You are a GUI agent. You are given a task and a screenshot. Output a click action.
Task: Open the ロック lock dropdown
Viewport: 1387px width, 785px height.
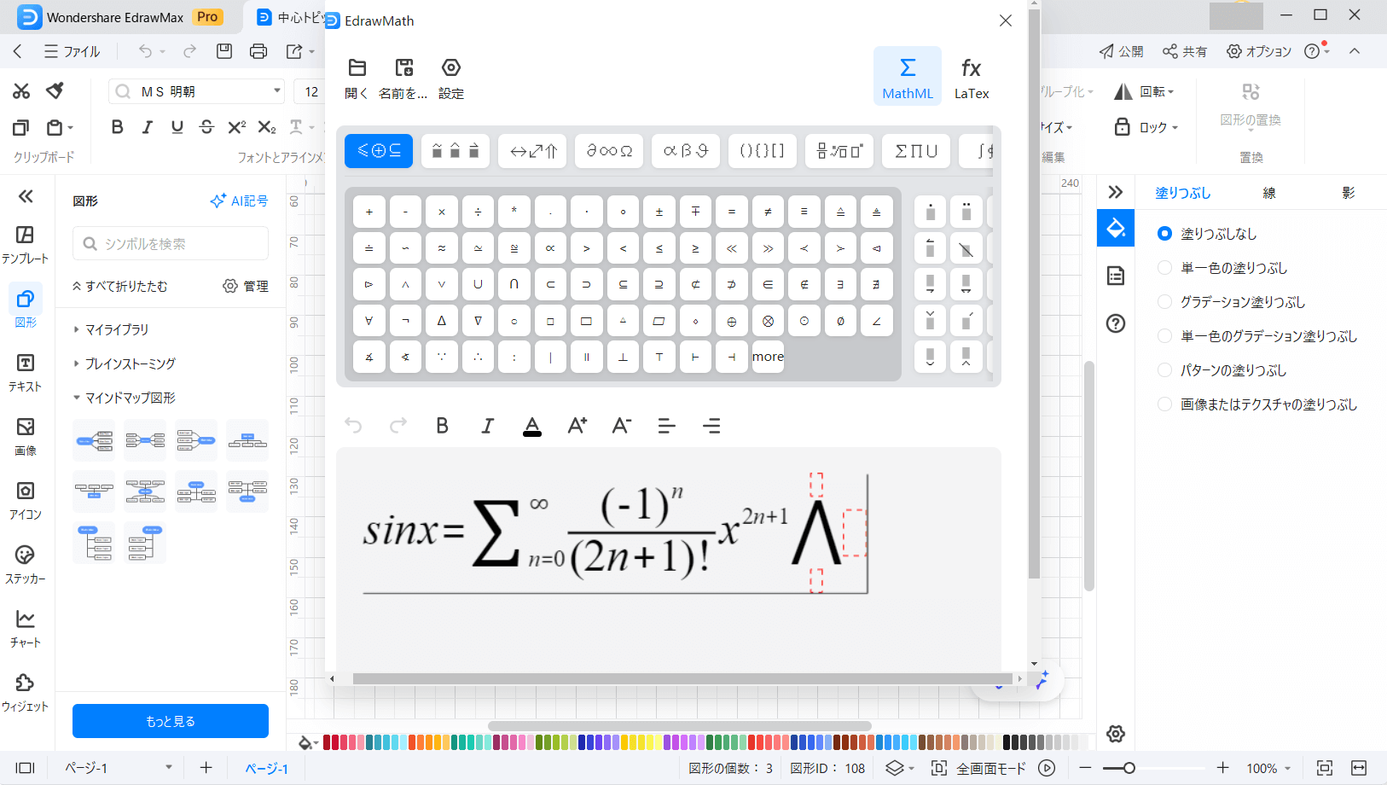coord(1146,127)
